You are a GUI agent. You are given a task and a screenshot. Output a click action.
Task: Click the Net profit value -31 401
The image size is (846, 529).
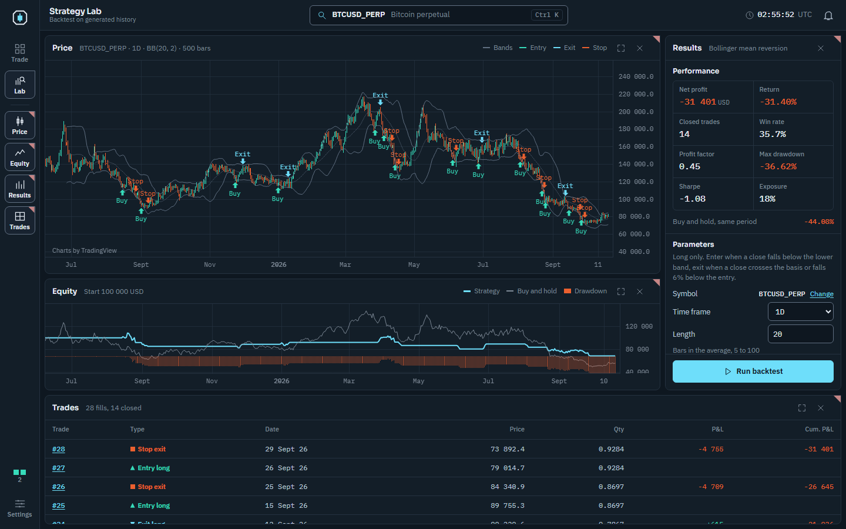698,102
